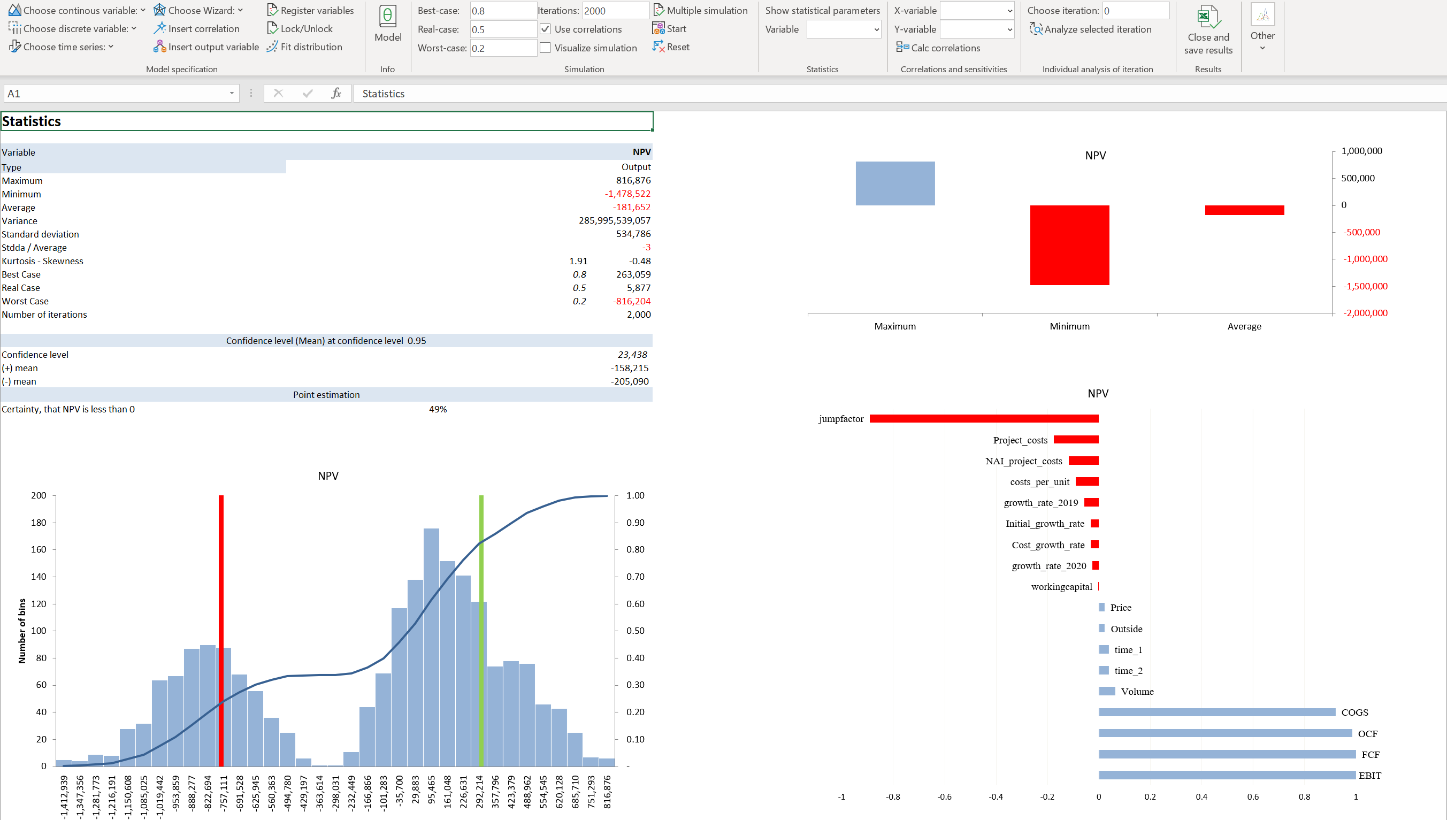Open the Choose Wizard dropdown
The height and width of the screenshot is (820, 1447).
pyautogui.click(x=200, y=10)
